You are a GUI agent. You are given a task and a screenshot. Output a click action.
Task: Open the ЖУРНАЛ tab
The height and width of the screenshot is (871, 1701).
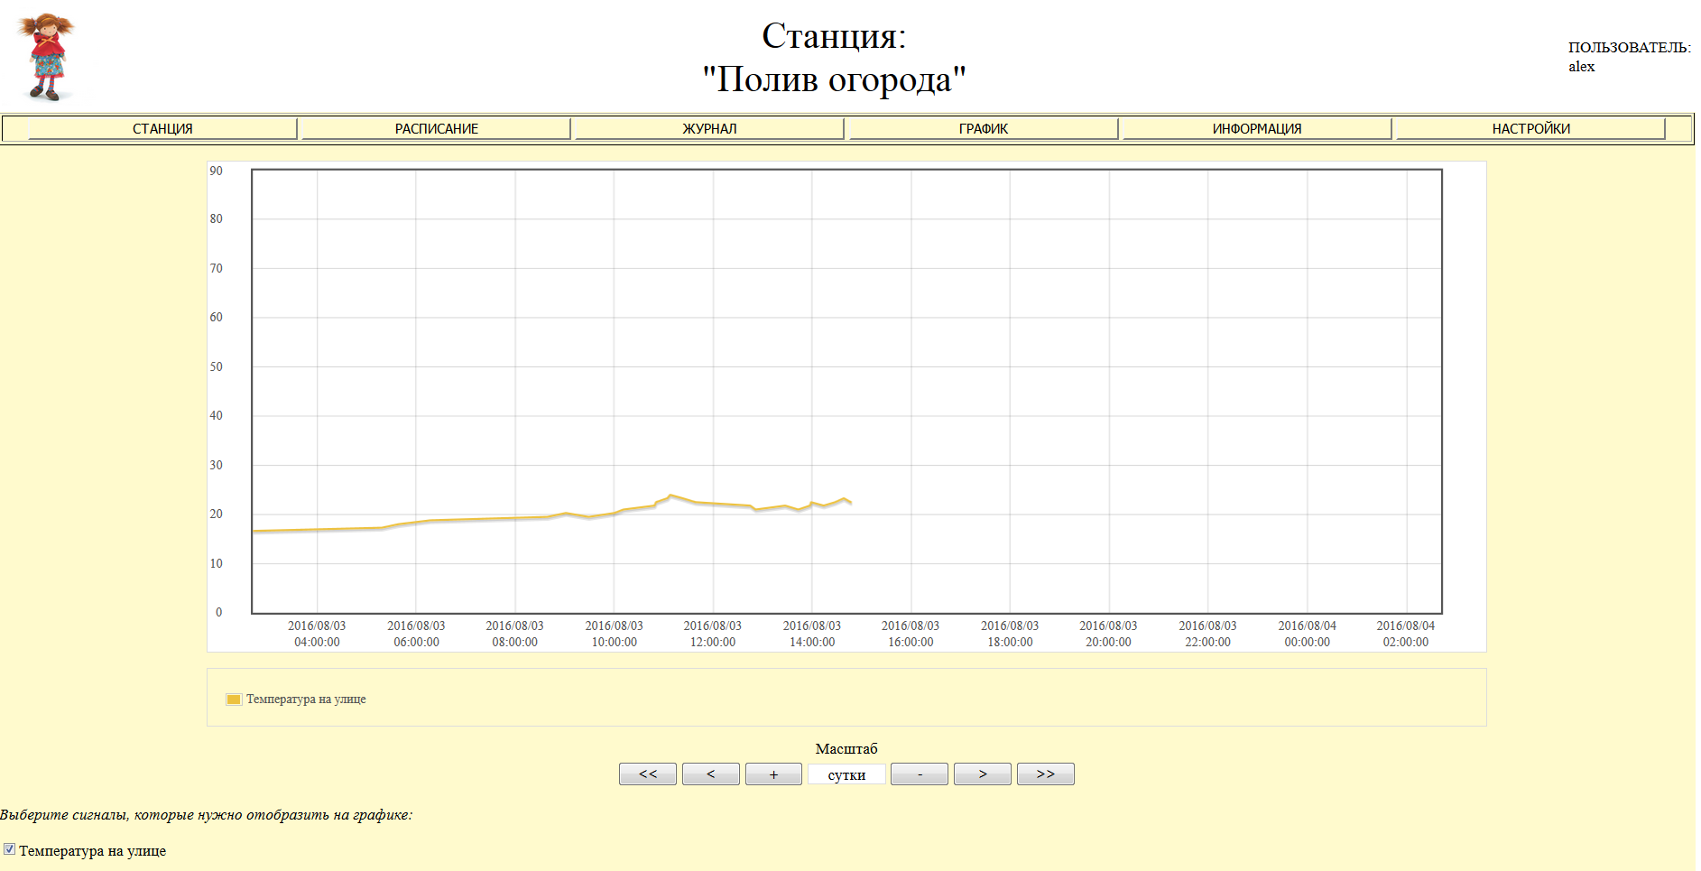coord(709,129)
